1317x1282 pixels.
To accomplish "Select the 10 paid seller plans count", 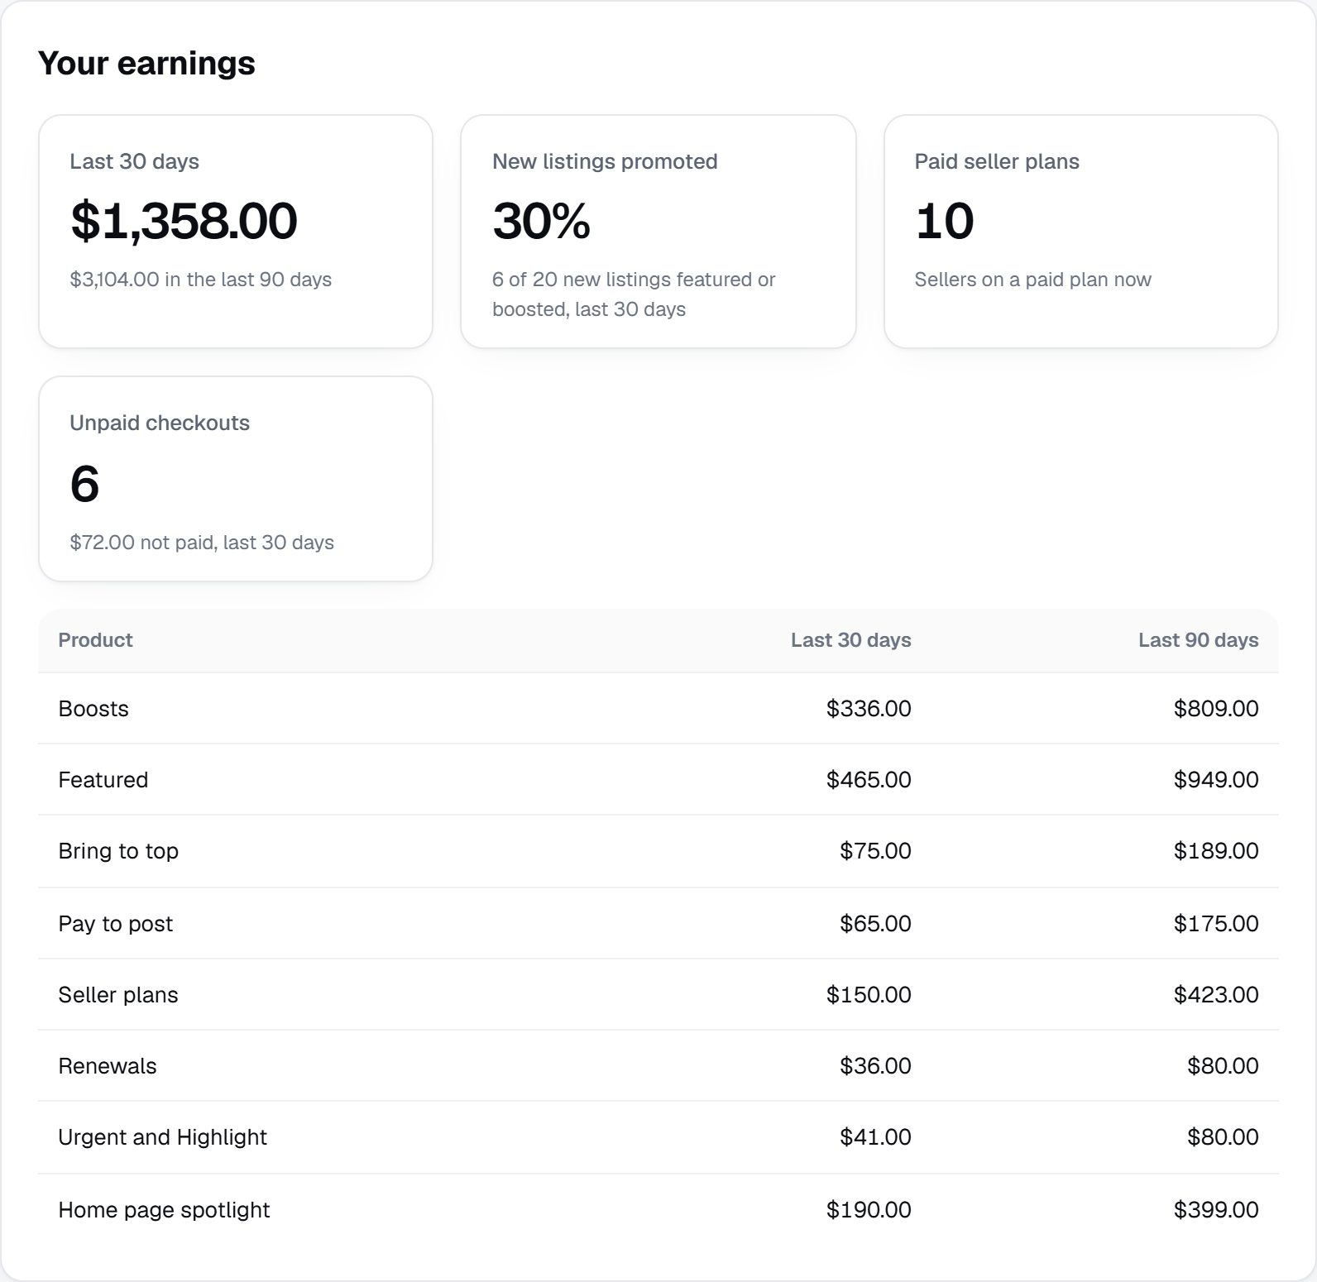I will click(x=945, y=221).
